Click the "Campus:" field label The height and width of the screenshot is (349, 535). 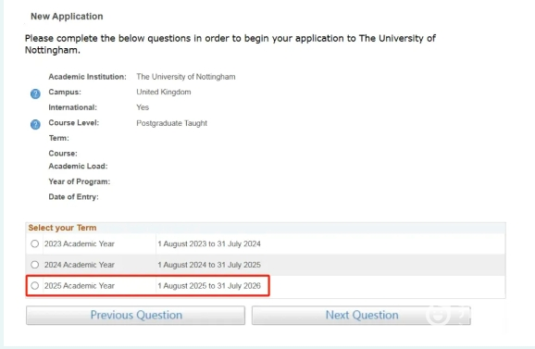point(65,92)
